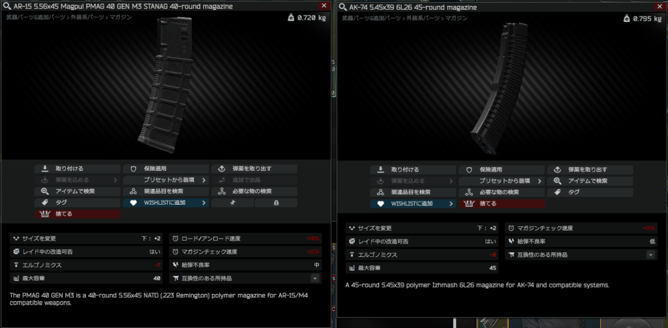Image resolution: width=668 pixels, height=328 pixels.
Task: Click magnifier icon in the PMAG 40 title bar
Action: (x=7, y=7)
